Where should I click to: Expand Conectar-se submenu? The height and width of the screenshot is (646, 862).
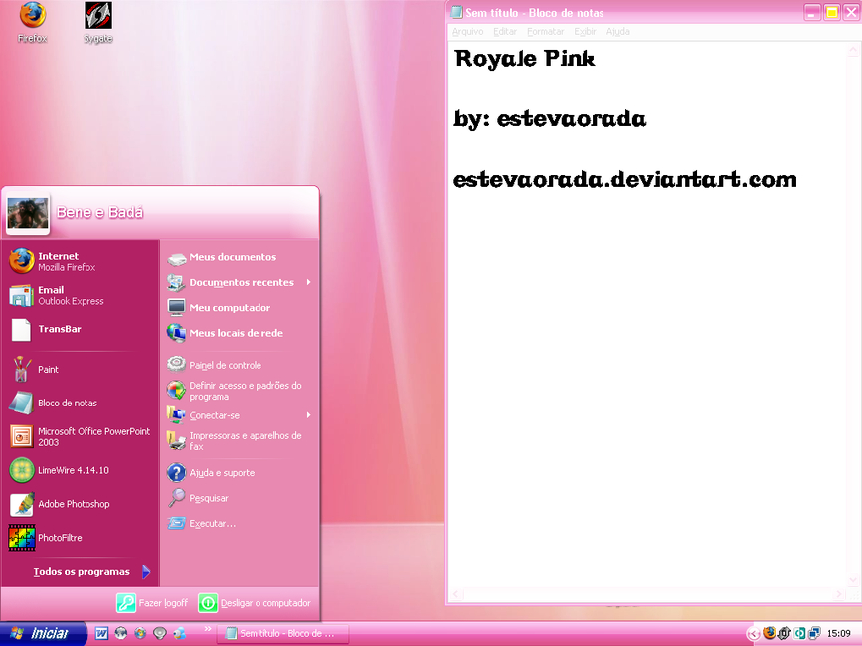click(x=240, y=415)
